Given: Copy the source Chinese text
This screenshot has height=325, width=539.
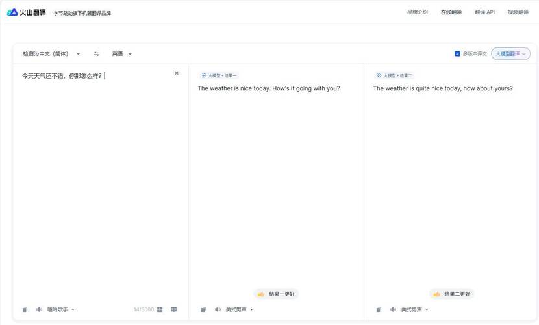Looking at the screenshot, I should (25, 309).
